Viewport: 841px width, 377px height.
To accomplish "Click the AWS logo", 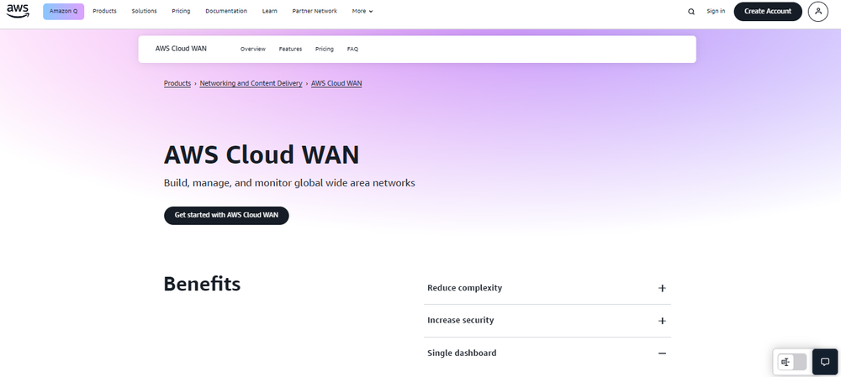I will click(x=18, y=11).
